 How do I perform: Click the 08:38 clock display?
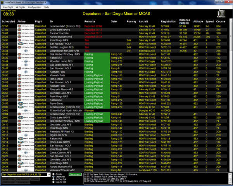pos(9,14)
